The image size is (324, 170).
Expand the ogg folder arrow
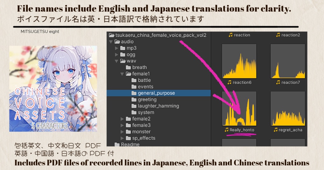[116, 54]
